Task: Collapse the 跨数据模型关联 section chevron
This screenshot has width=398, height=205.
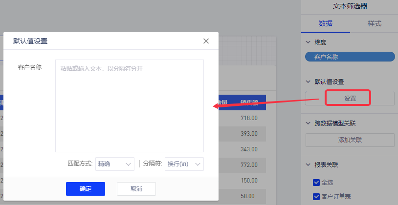Action: point(308,123)
